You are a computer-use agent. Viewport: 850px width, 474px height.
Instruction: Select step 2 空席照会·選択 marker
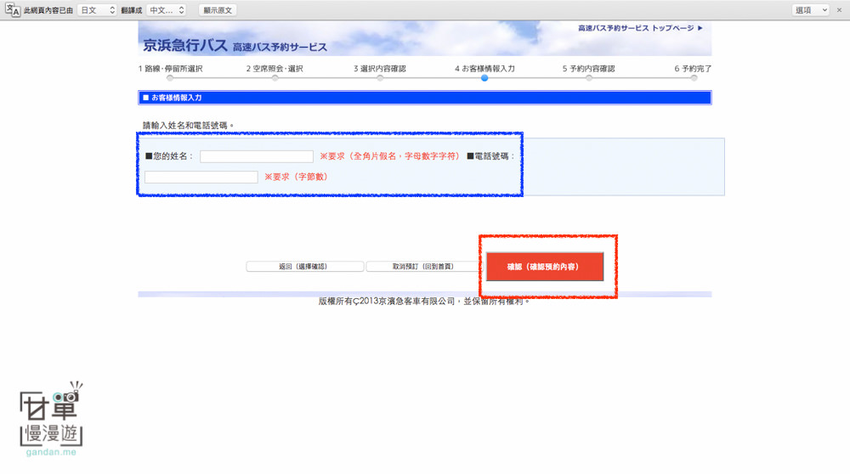point(275,78)
